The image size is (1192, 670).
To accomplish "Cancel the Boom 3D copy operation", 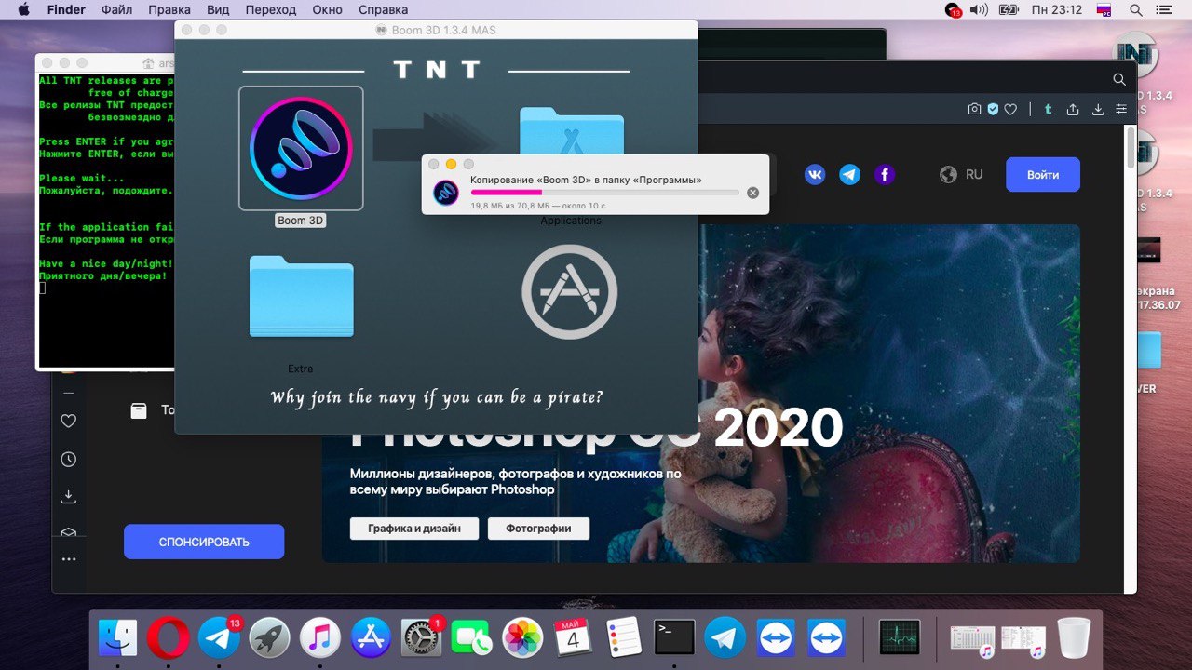I will tap(752, 193).
